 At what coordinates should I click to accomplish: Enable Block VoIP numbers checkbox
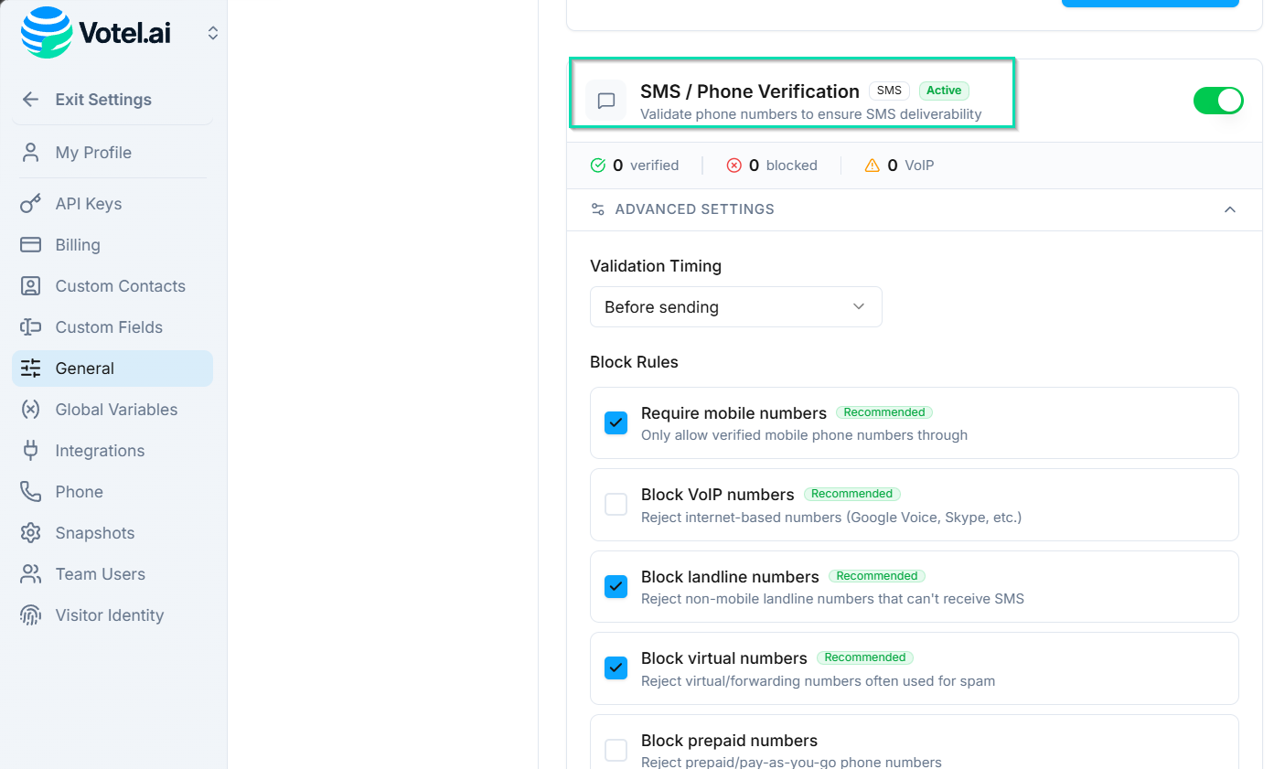click(616, 505)
